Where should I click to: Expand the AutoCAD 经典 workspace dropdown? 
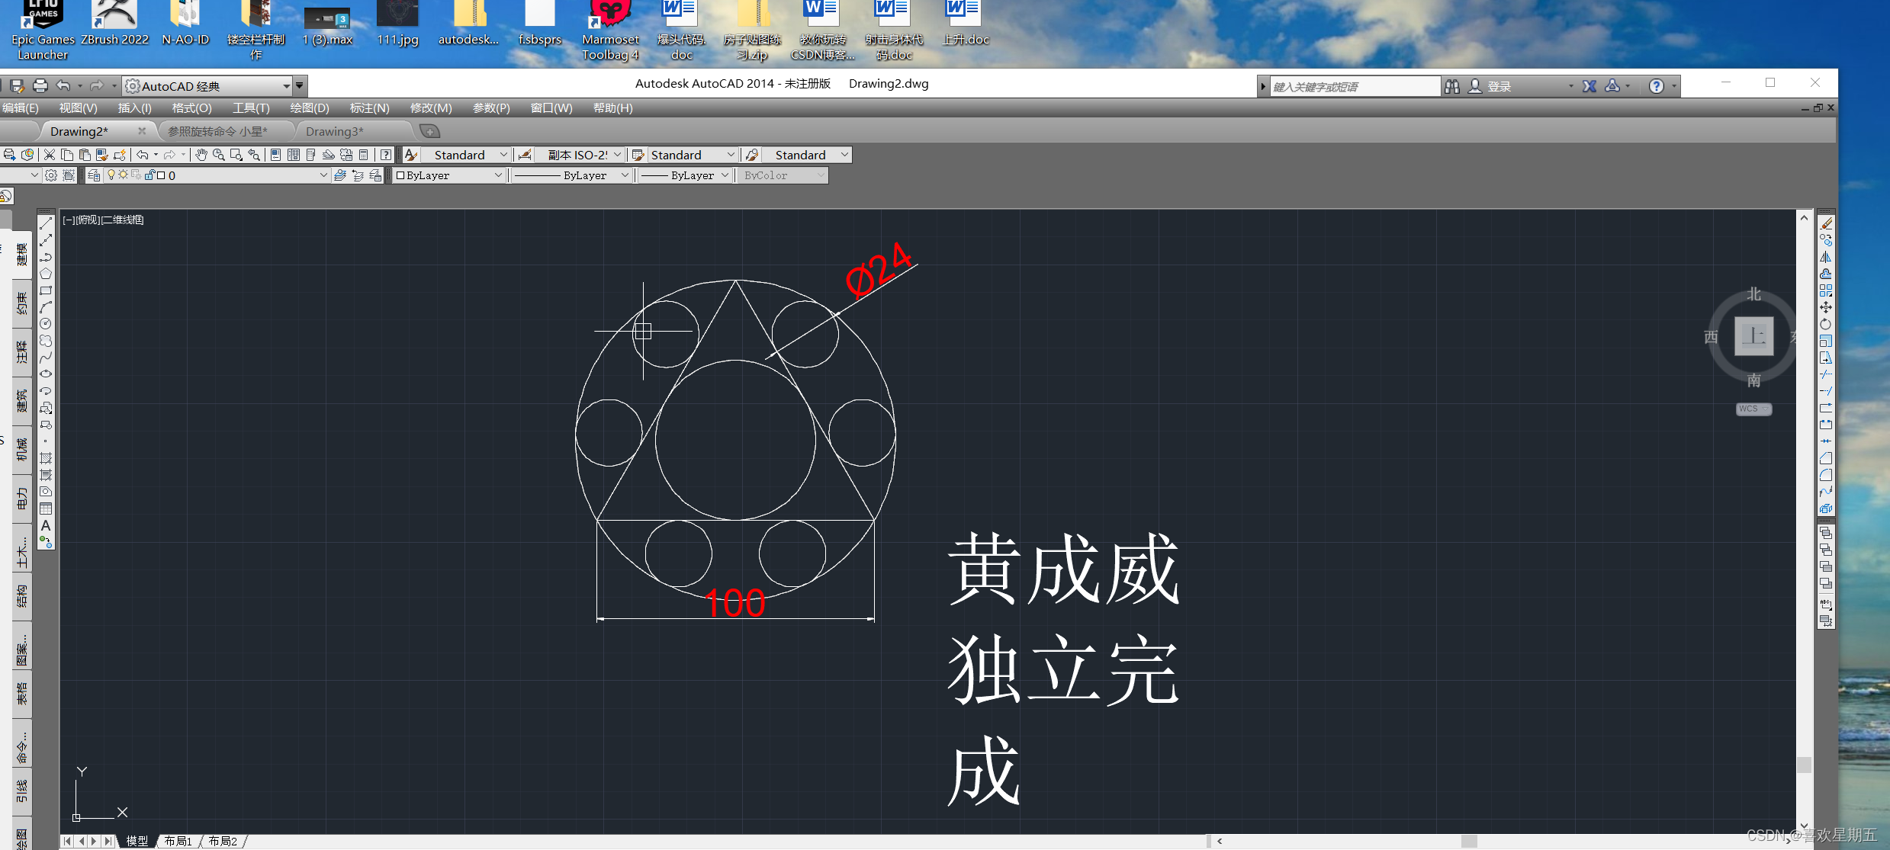(286, 86)
